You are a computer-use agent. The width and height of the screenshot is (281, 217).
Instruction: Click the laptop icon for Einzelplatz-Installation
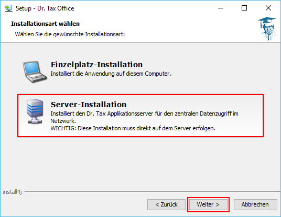[35, 72]
